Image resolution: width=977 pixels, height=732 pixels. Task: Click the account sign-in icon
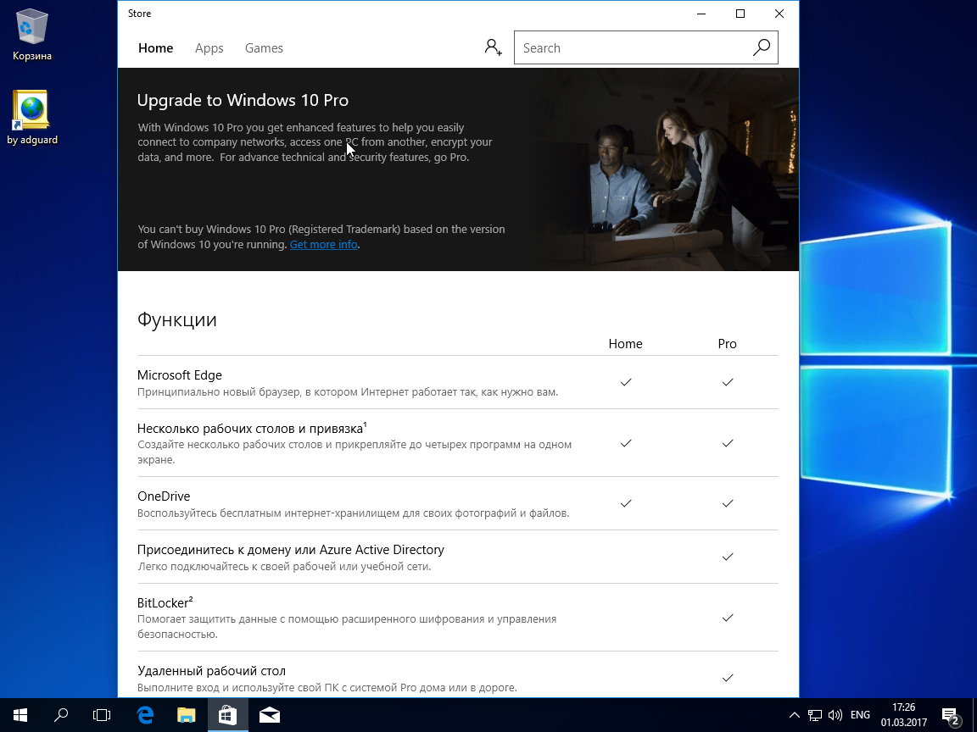point(493,47)
